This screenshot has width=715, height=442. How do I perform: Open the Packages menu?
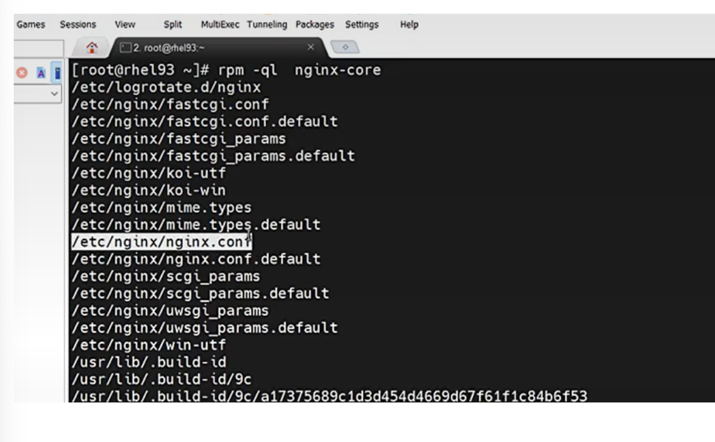click(x=315, y=25)
